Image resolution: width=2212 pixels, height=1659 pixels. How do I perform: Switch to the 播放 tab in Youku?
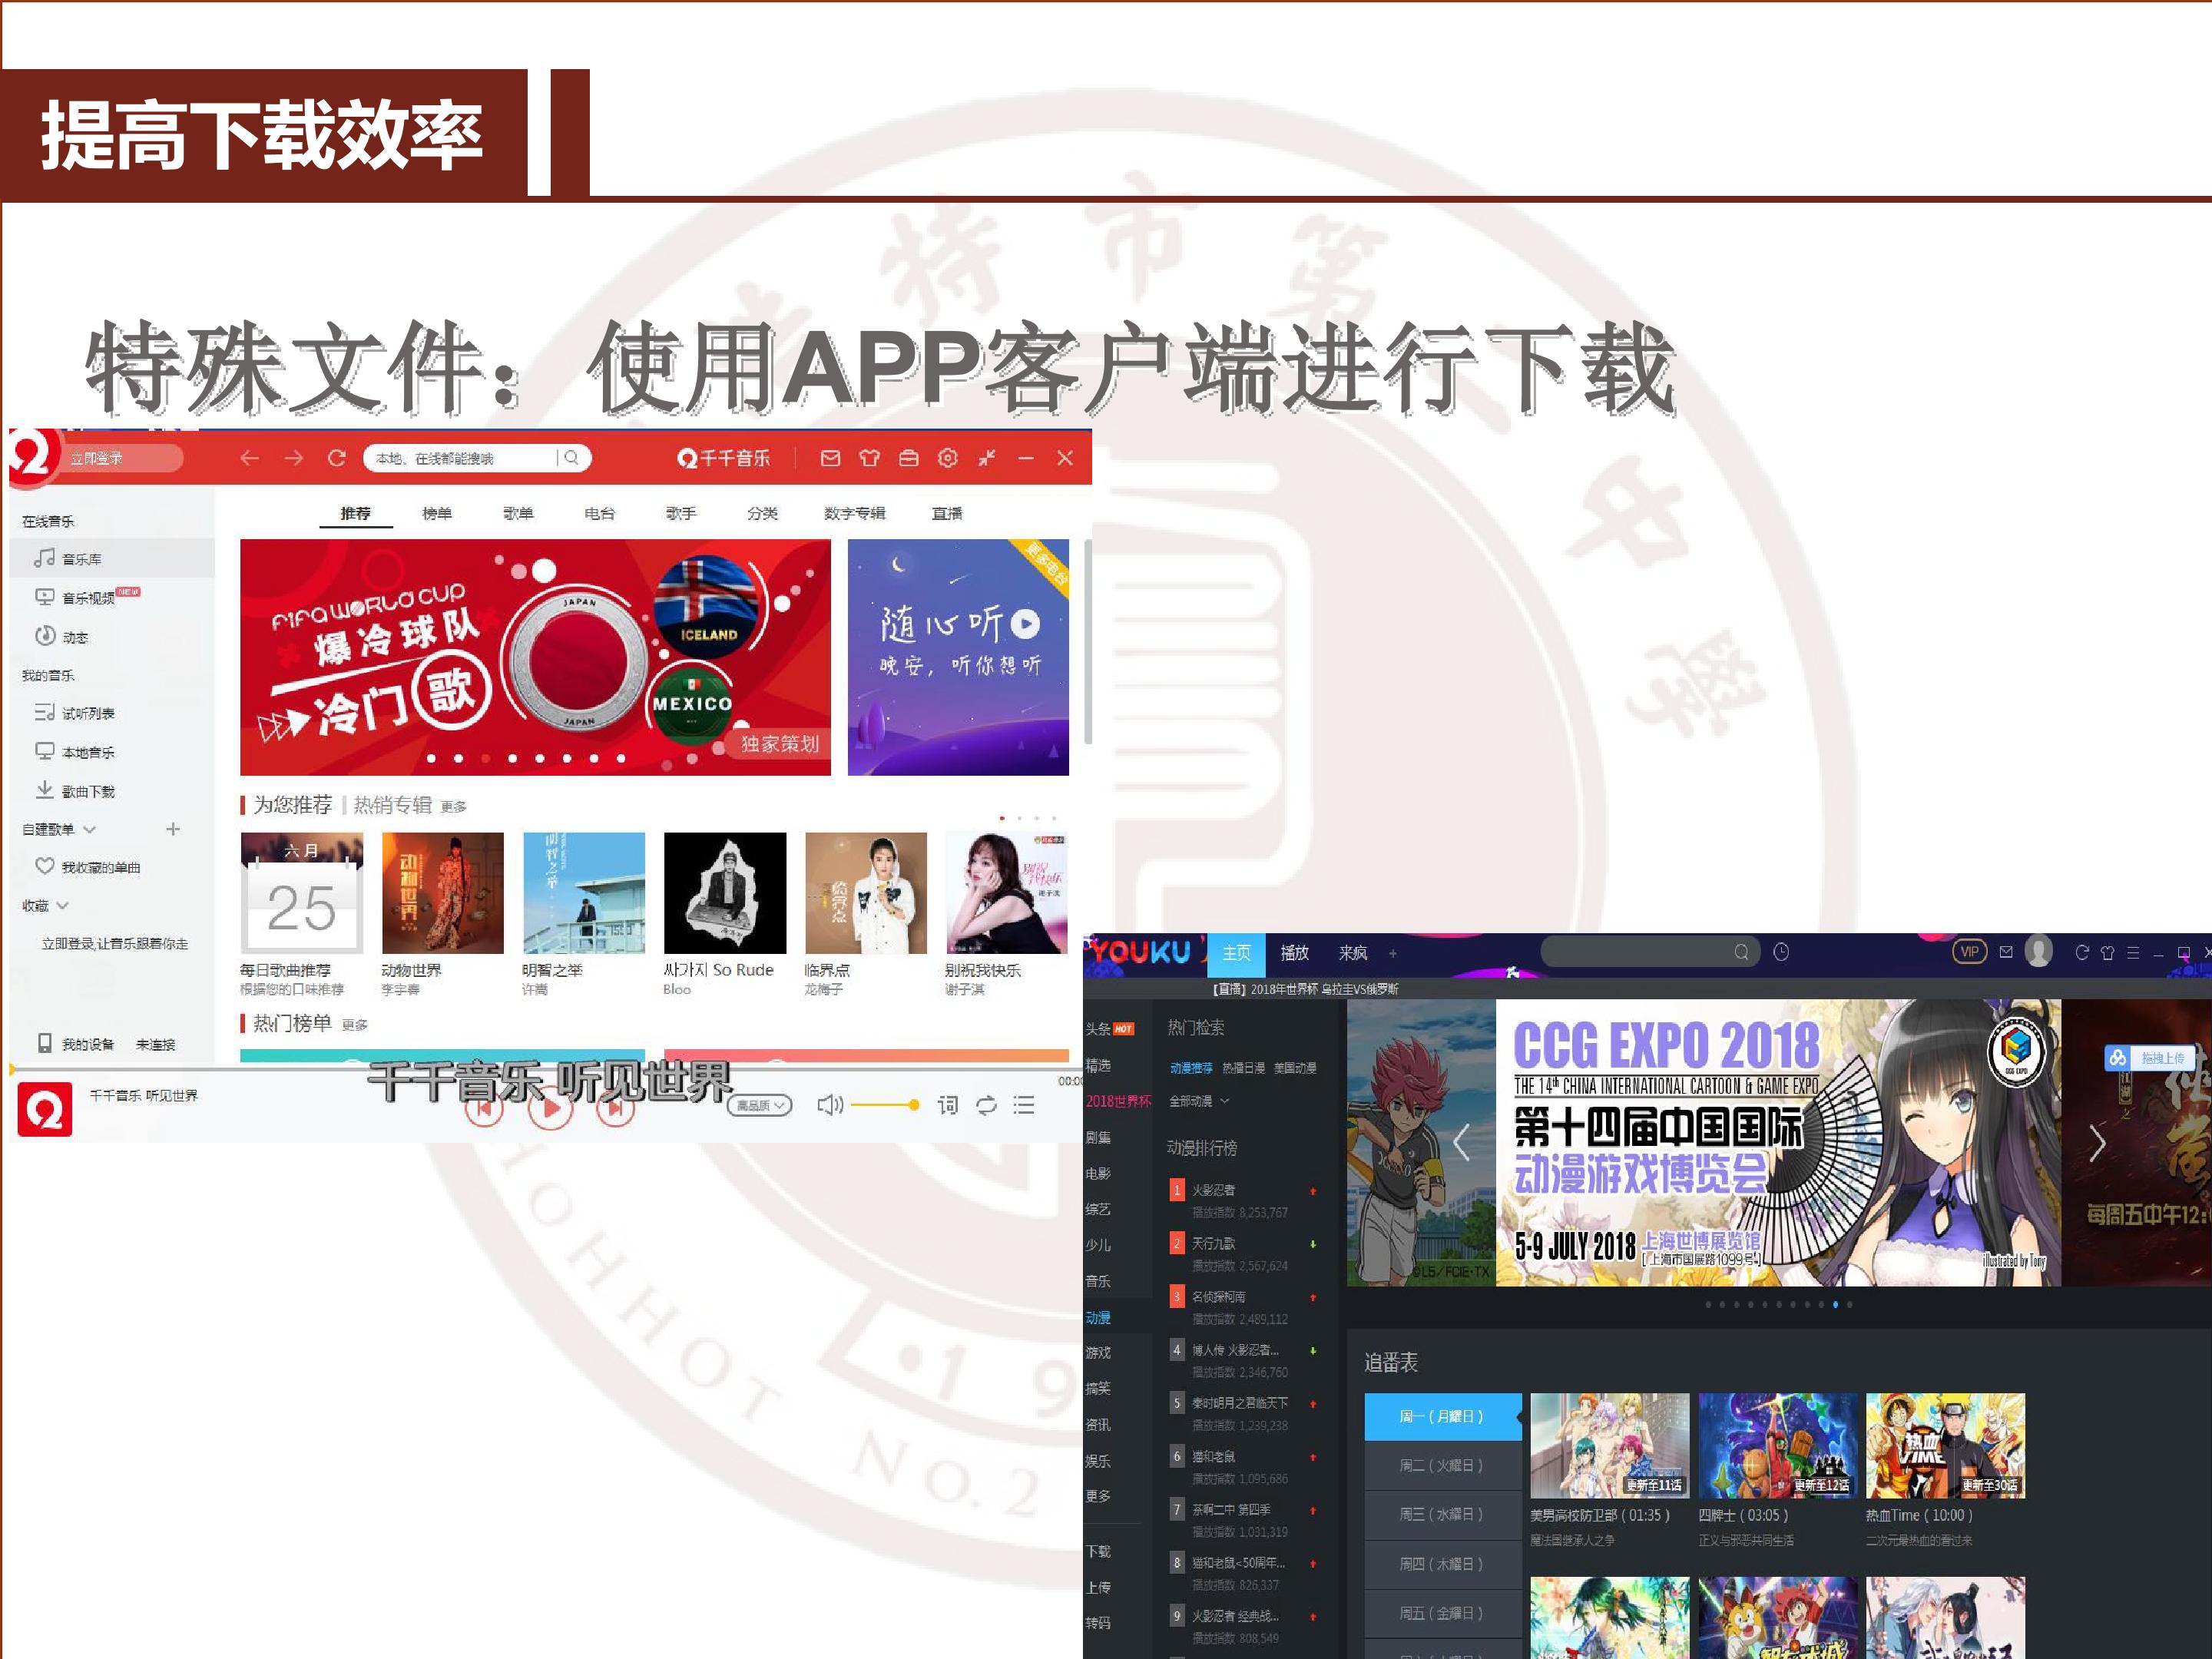pos(1294,952)
